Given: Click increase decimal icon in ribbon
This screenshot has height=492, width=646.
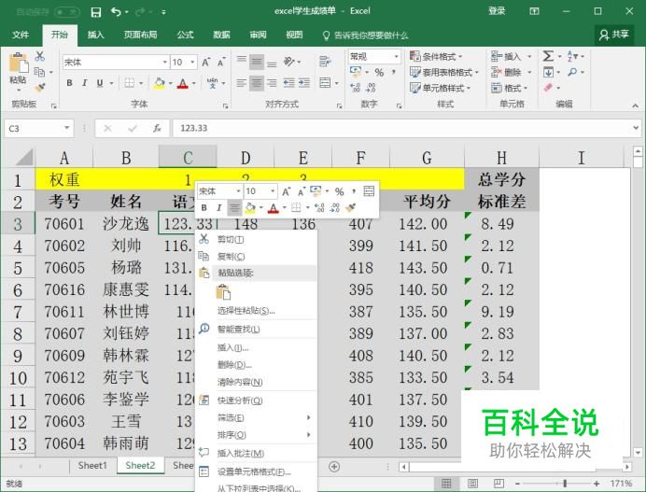Looking at the screenshot, I should point(355,88).
